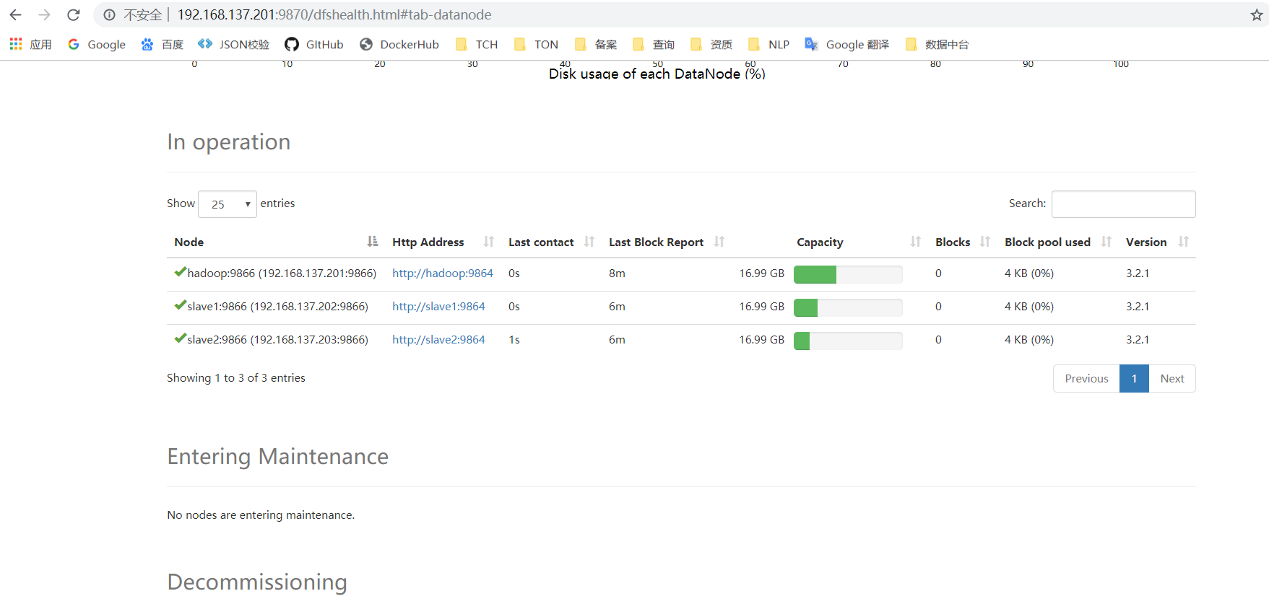Click the Version column header text

pos(1146,242)
